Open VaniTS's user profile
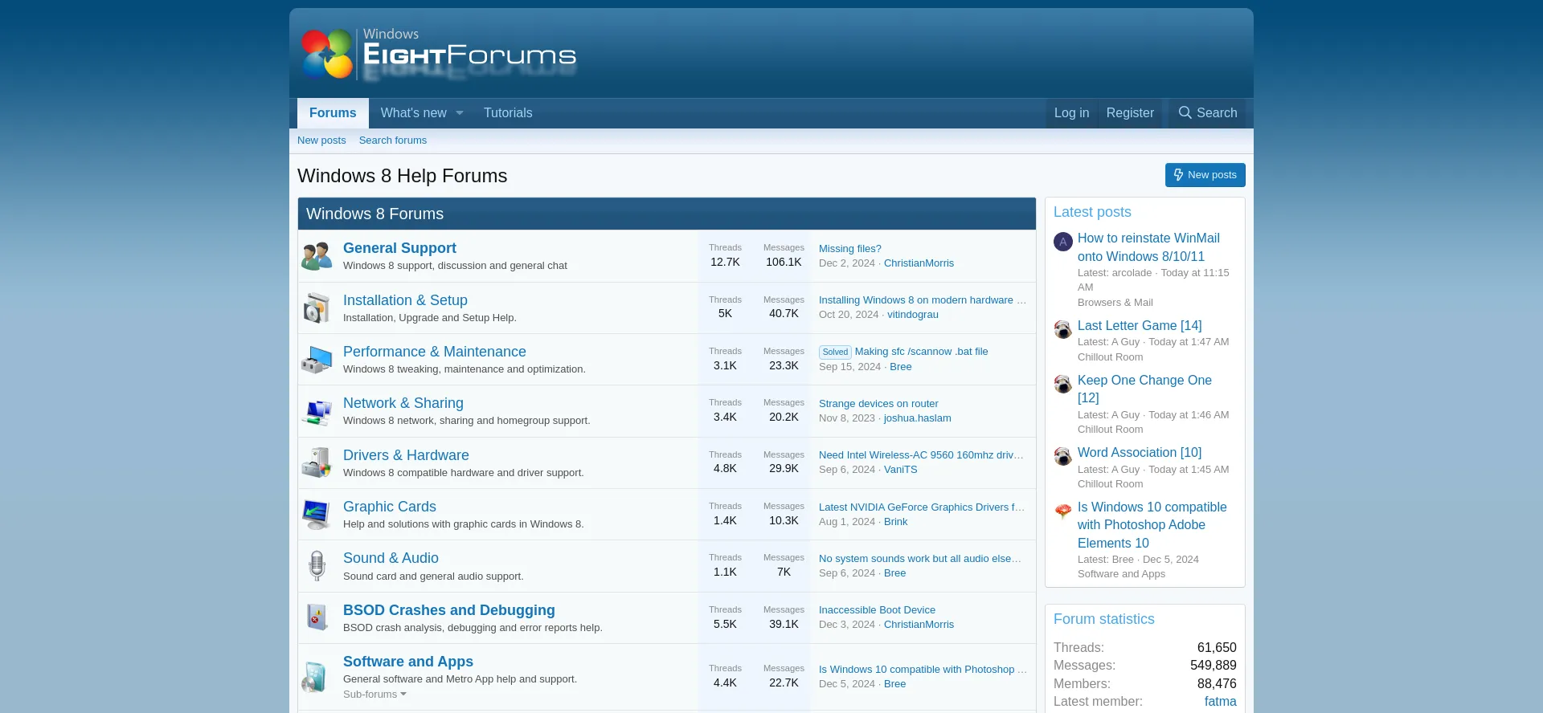The image size is (1543, 713). pyautogui.click(x=900, y=470)
